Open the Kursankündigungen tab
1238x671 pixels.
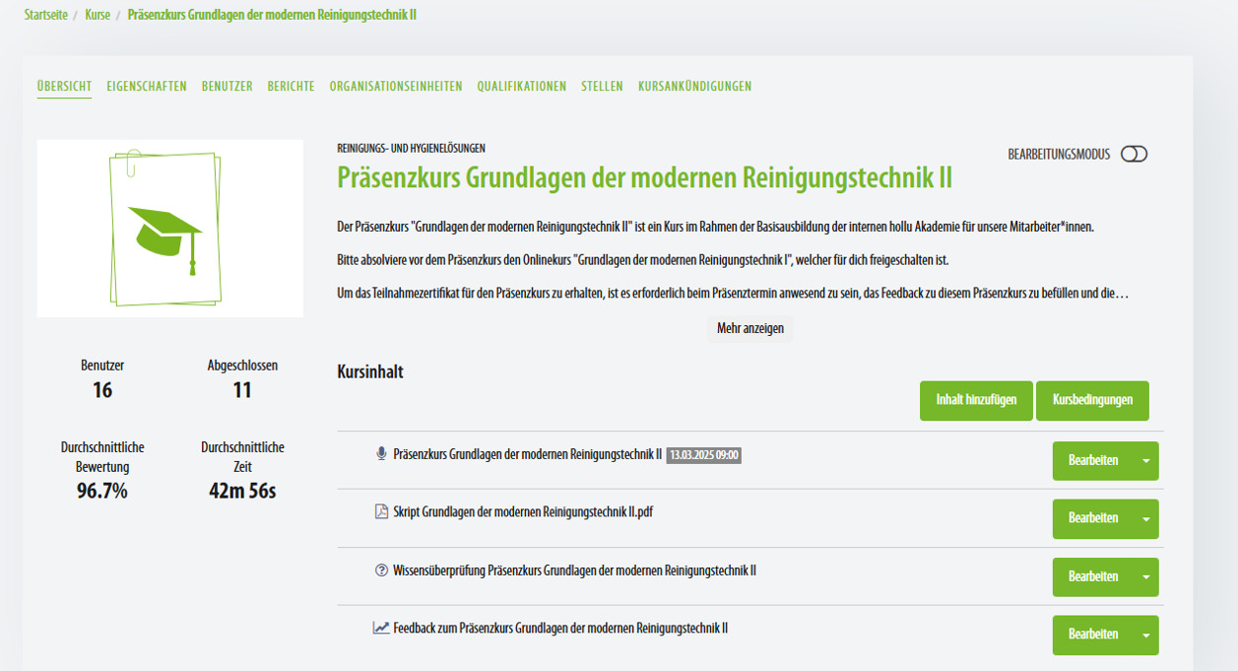click(694, 87)
